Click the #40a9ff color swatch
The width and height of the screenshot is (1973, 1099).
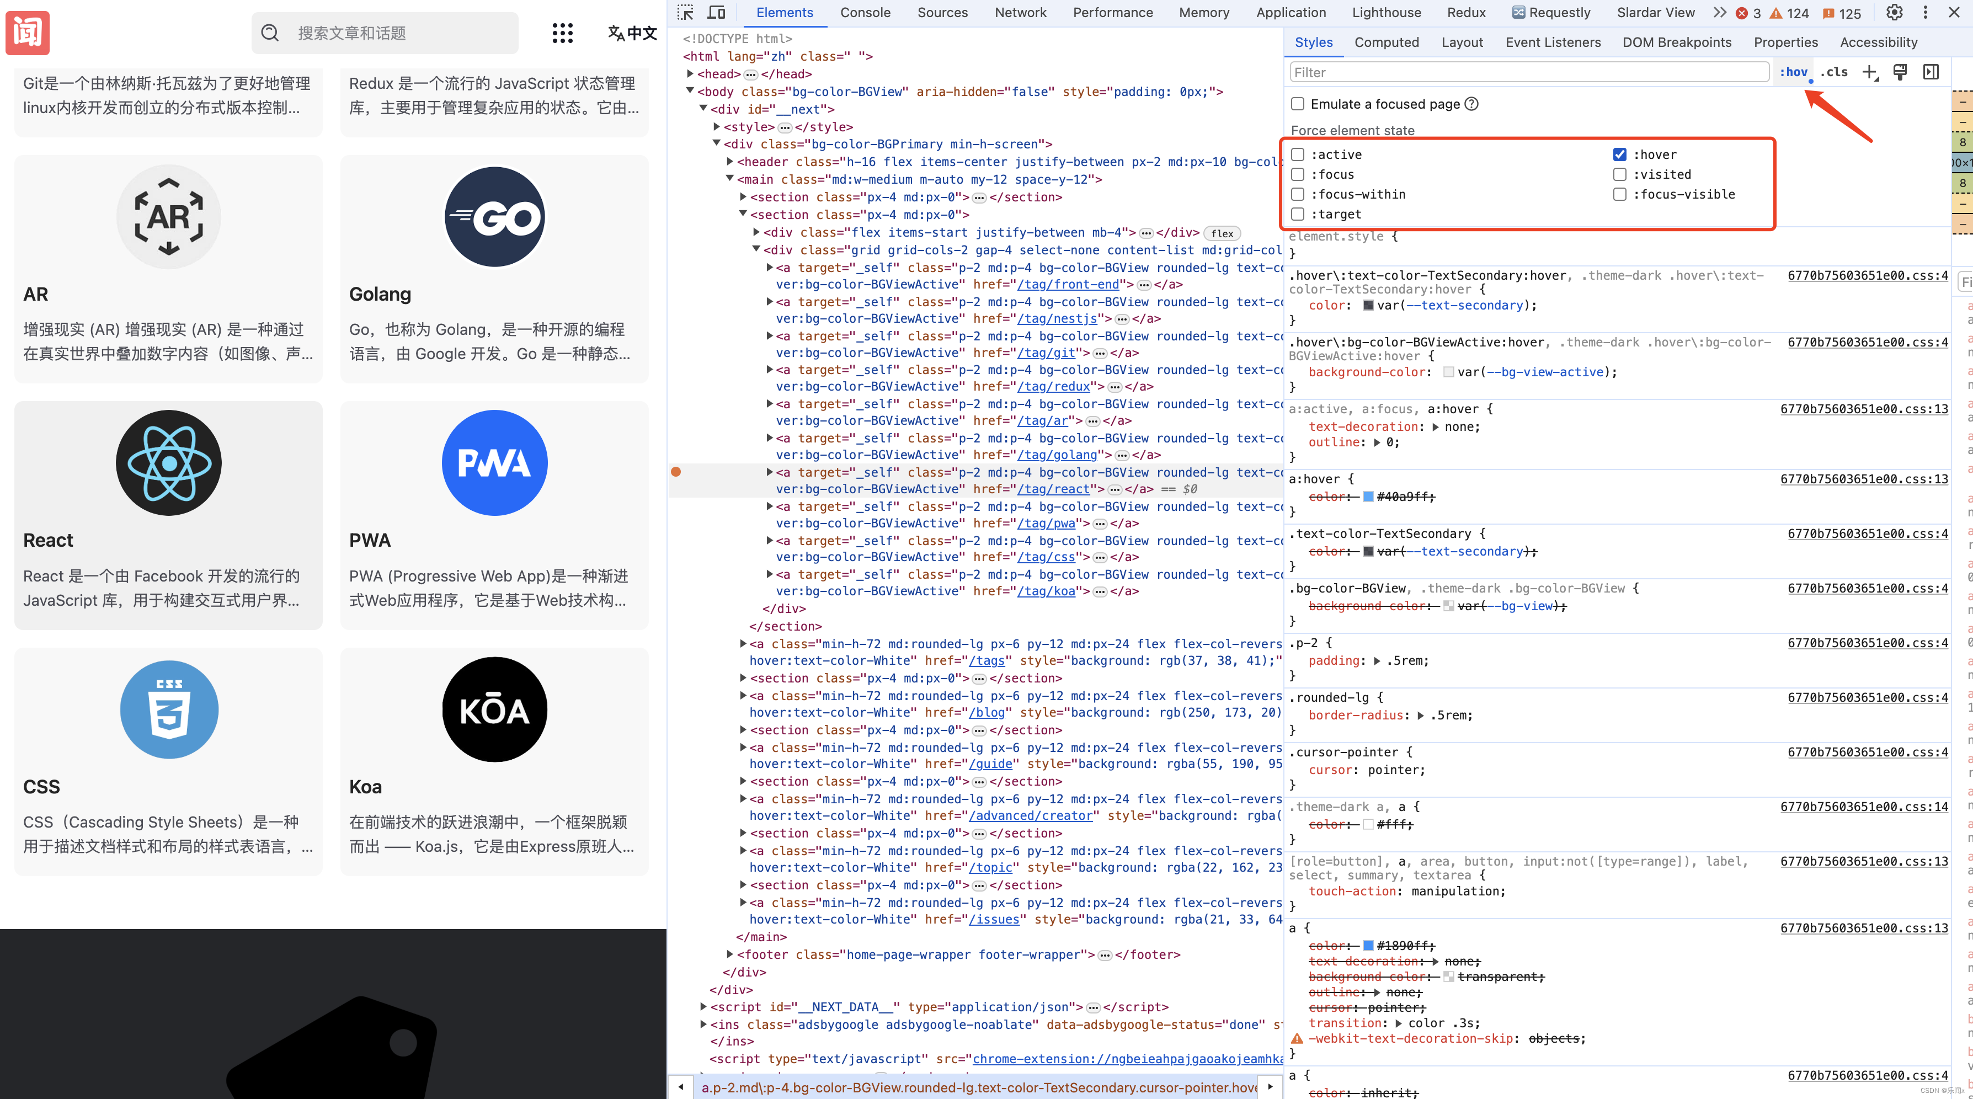[x=1368, y=497]
